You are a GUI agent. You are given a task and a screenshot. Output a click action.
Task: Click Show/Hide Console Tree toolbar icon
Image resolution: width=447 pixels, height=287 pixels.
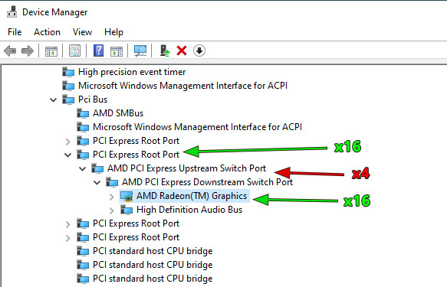[x=51, y=51]
